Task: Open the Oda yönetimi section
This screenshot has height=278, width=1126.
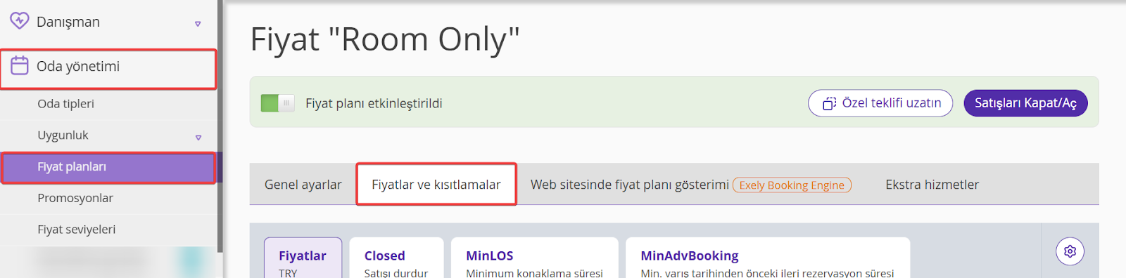Action: (x=108, y=69)
